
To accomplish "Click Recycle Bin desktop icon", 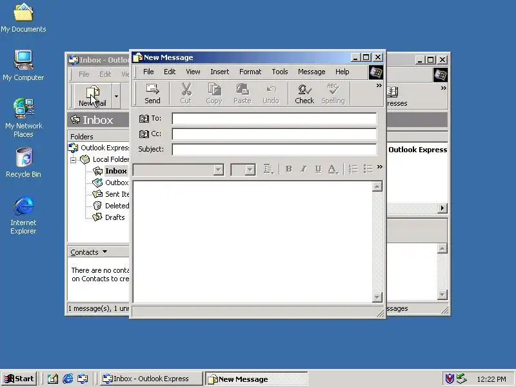I will point(23,163).
